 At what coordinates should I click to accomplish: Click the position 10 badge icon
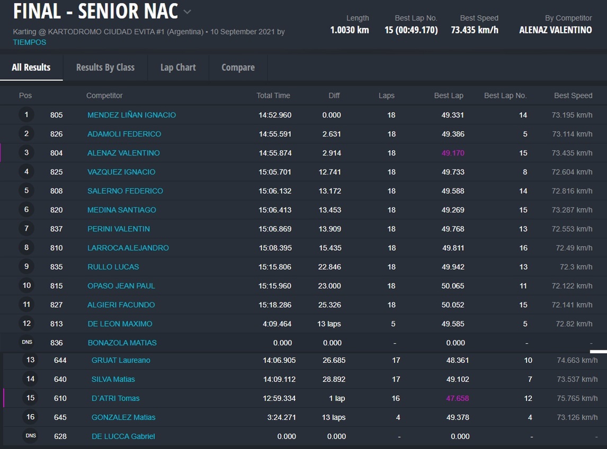pyautogui.click(x=26, y=286)
